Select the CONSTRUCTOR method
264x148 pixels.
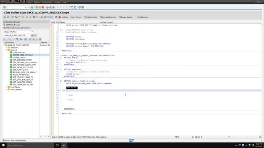point(19,53)
